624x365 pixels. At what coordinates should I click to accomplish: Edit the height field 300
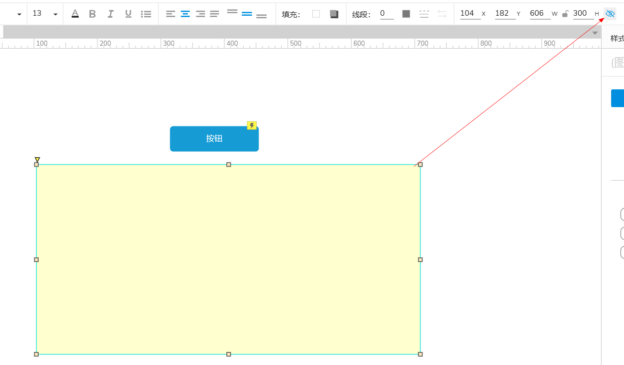(583, 14)
